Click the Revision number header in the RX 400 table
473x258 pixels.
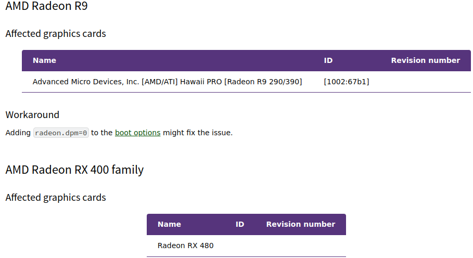click(300, 224)
